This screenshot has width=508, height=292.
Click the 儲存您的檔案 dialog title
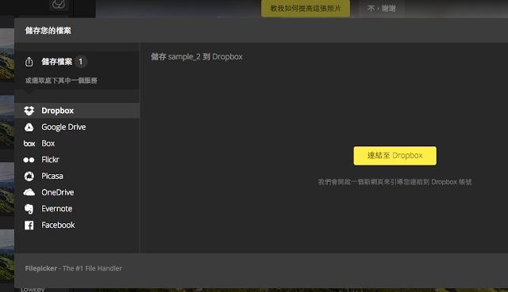(x=48, y=31)
